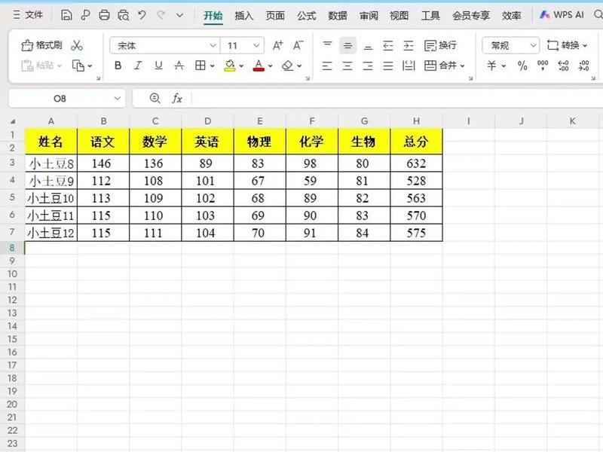Toggle wrap text (换行)
The width and height of the screenshot is (603, 452).
coord(440,45)
